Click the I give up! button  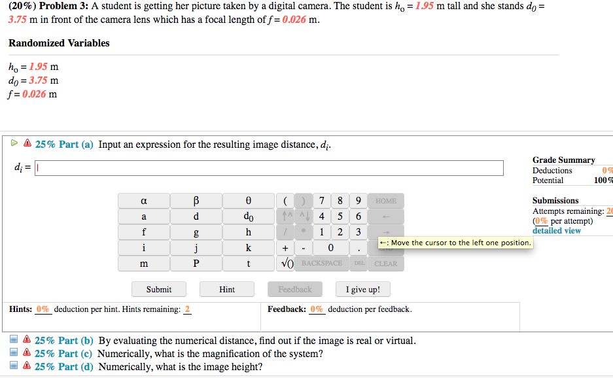click(362, 288)
